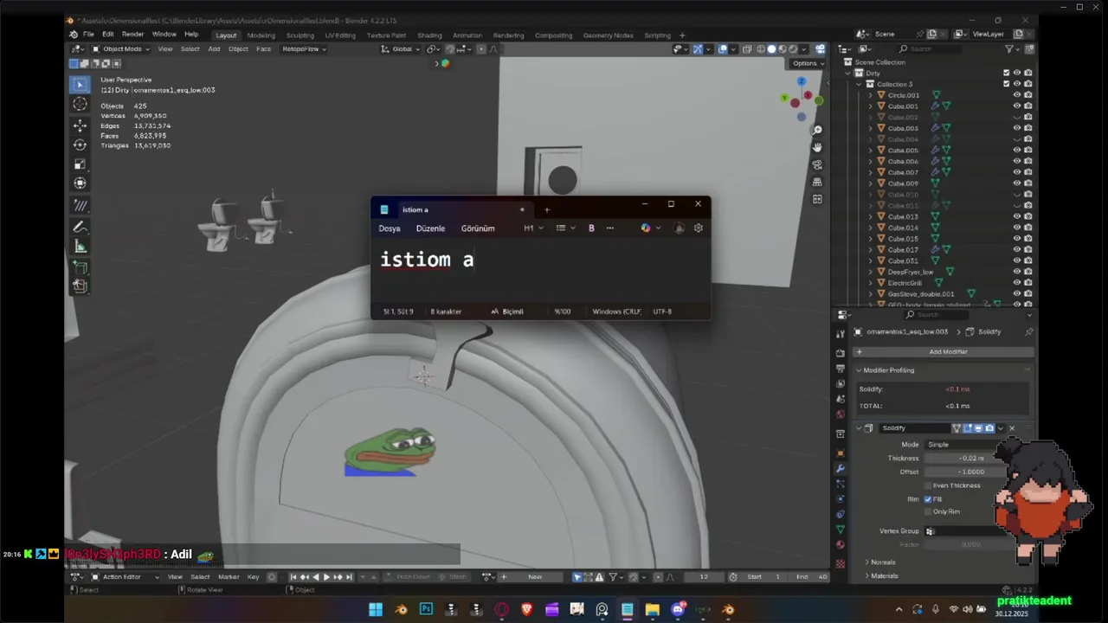
Task: Open the Output properties tab icon
Action: click(840, 369)
